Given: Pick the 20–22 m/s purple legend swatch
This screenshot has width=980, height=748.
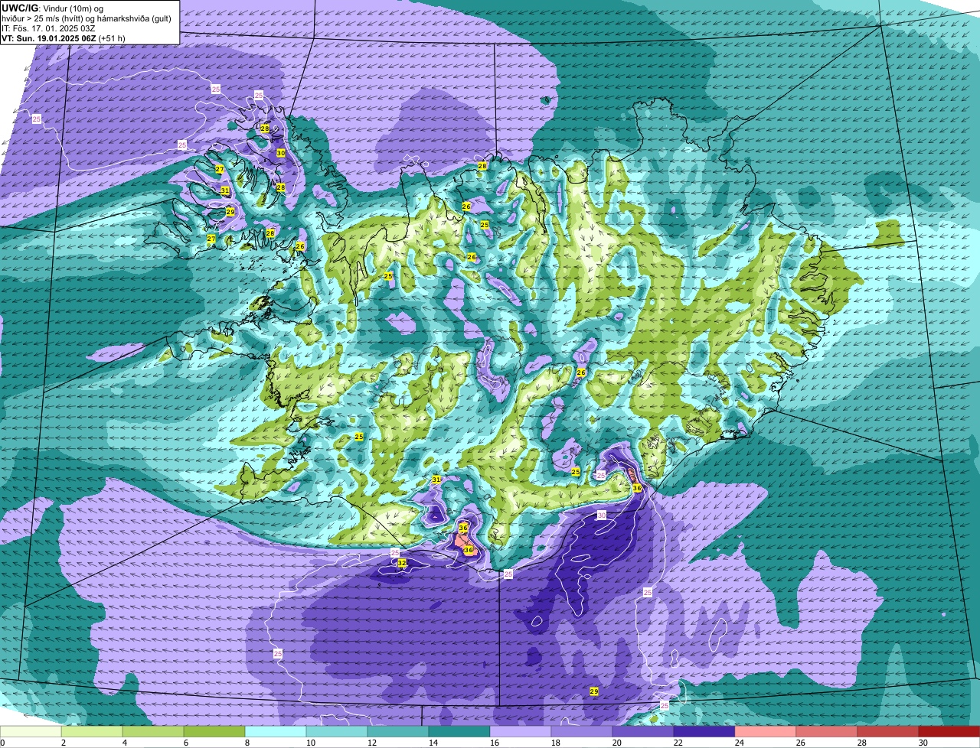Looking at the screenshot, I should (x=643, y=732).
